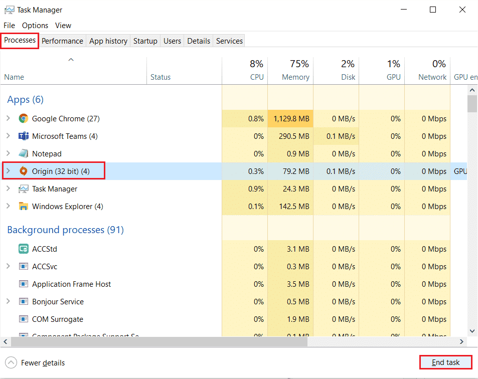Expand the Microsoft Teams (4) group

pyautogui.click(x=8, y=136)
